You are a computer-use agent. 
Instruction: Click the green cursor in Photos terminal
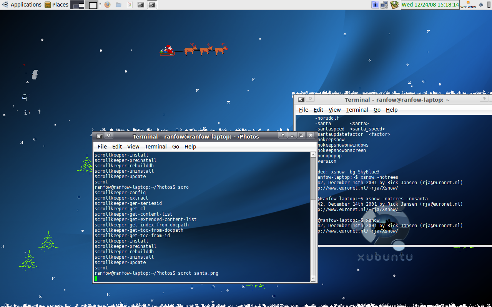pyautogui.click(x=96, y=279)
